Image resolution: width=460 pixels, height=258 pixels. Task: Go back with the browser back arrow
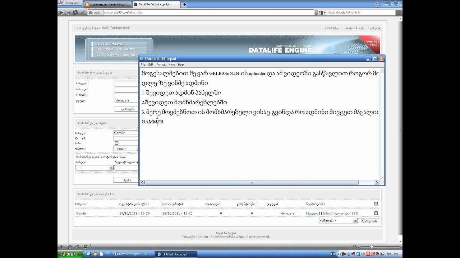[61, 13]
